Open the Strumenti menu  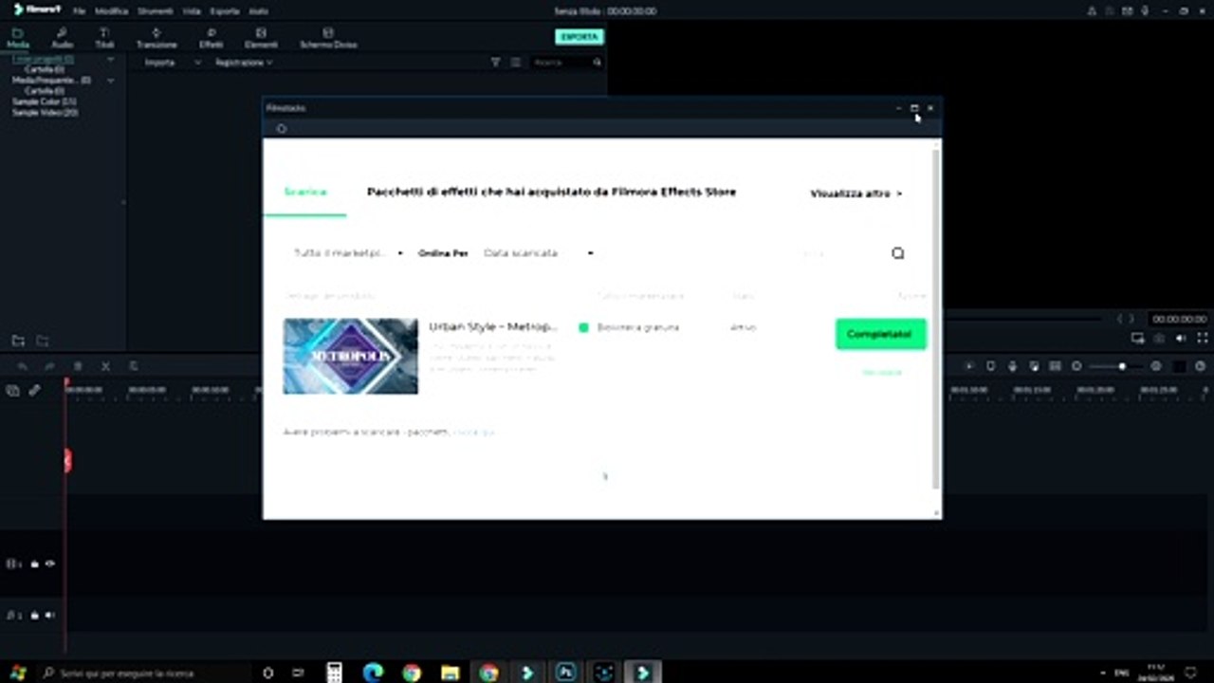tap(155, 11)
